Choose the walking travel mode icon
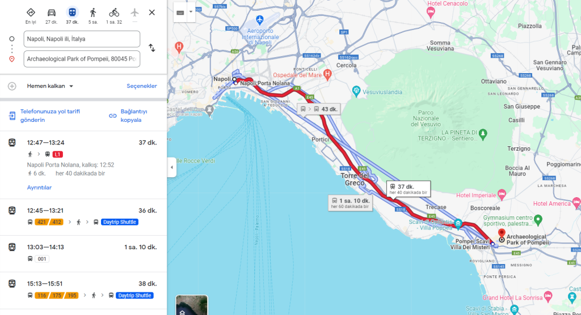This screenshot has height=315, width=581. pos(93,12)
